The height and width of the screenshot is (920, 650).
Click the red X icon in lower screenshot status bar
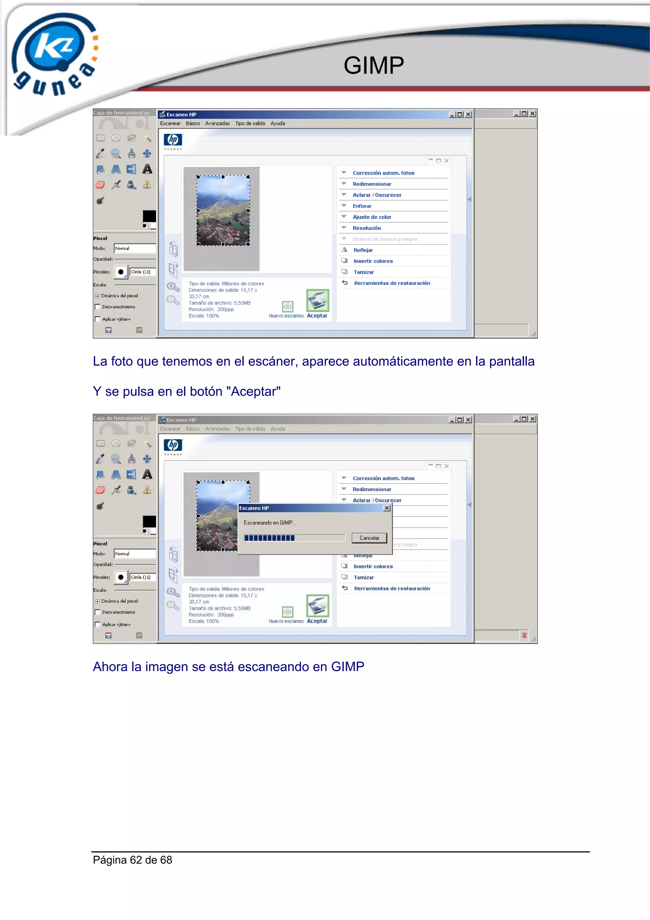click(x=524, y=635)
